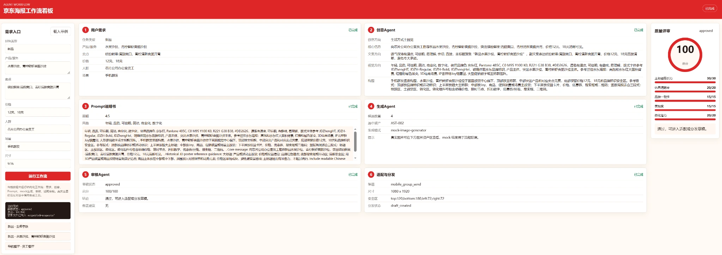Pick the 新品 · 水果沙拉、青柠鲜虾爽脆沙拉 example
This screenshot has width=722, height=255.
(38, 236)
